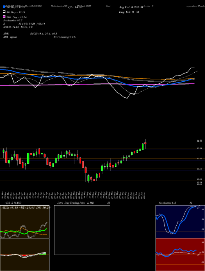The image size is (205, 271).
Task: Open the ADX indicator chart panel
Action: click(25, 222)
